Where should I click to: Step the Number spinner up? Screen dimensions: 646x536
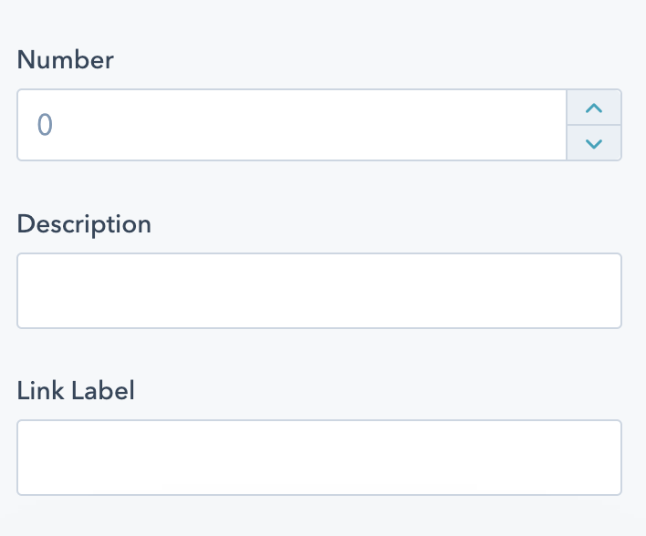pos(594,108)
